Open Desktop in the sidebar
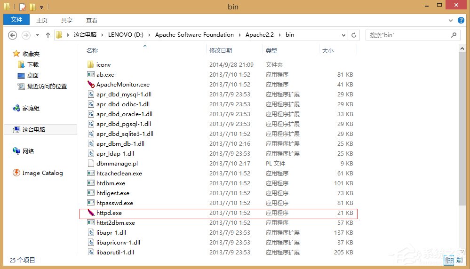The image size is (470, 269). tap(28, 75)
